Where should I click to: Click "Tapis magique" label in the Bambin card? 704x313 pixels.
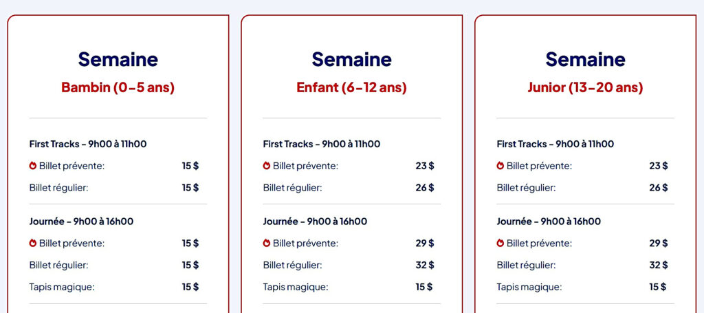point(62,287)
